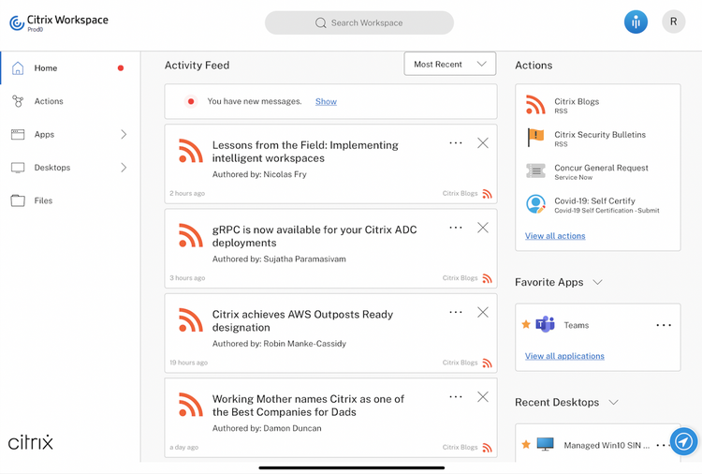The width and height of the screenshot is (702, 474).
Task: Click the Microsoft Teams app icon
Action: point(546,324)
